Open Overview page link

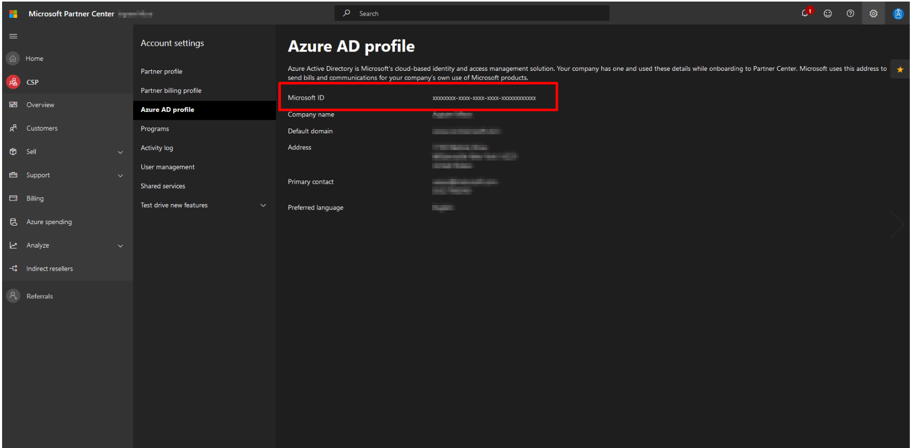coord(40,105)
